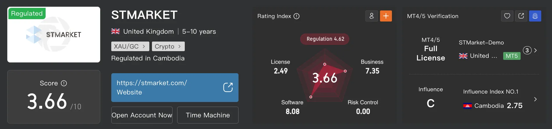Click the orange plus button
Screen dimensions: 552x129
(x=386, y=16)
